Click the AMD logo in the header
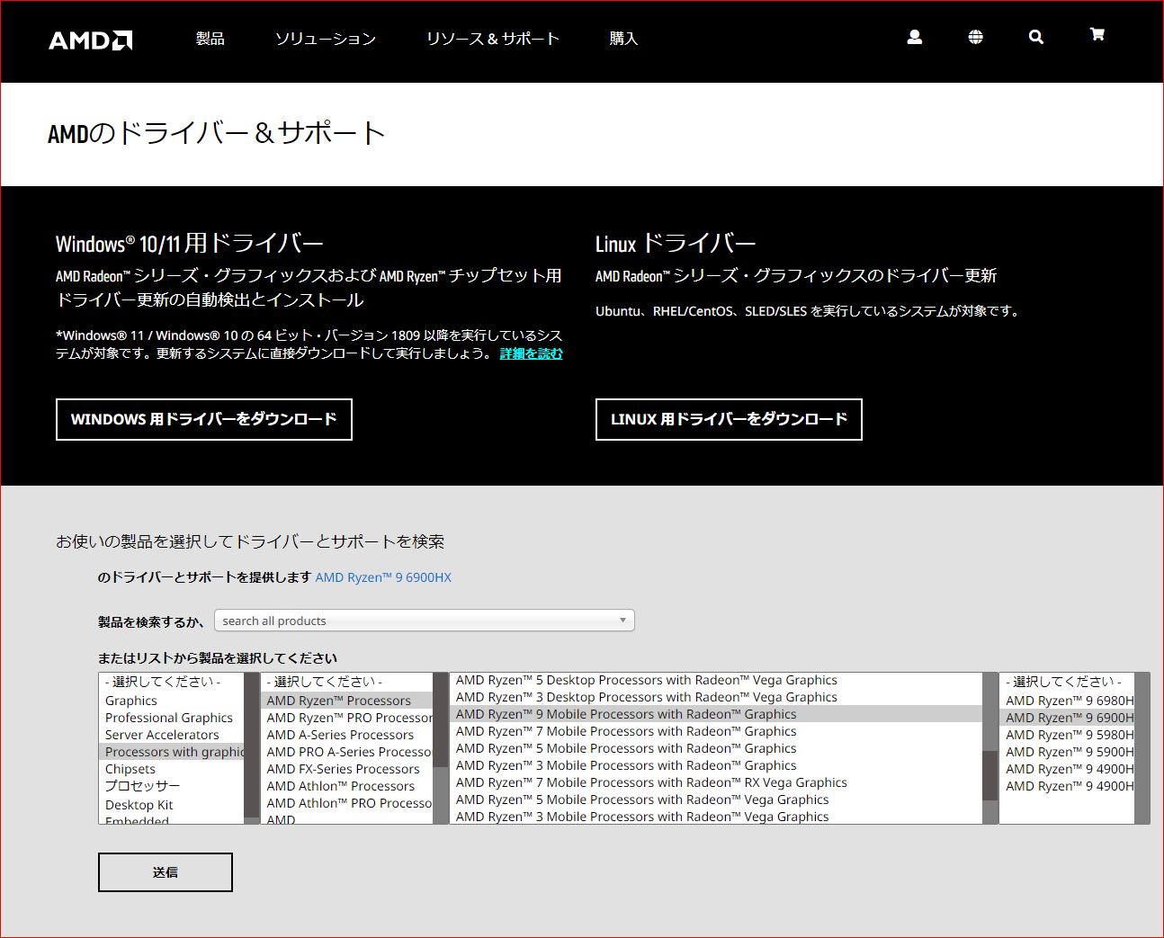 (x=90, y=40)
